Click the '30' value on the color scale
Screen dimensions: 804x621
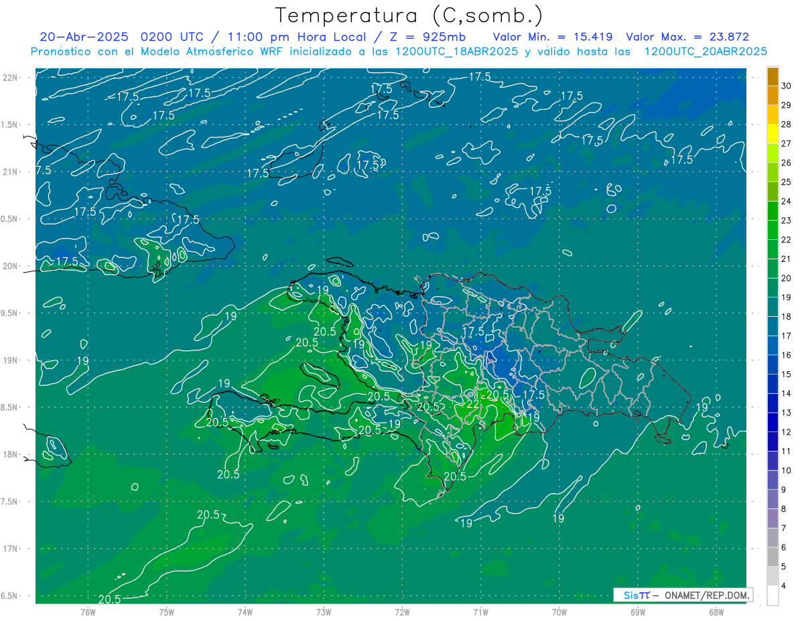(786, 86)
